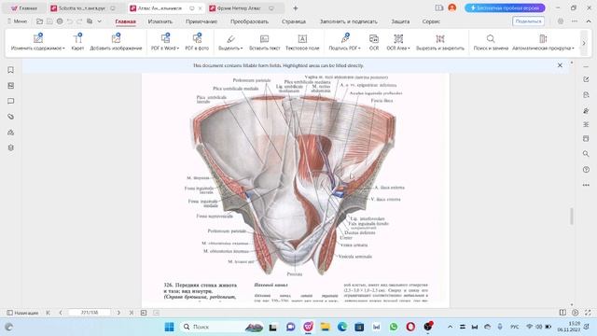Click the vertical document scrollbar thumb

(571, 217)
